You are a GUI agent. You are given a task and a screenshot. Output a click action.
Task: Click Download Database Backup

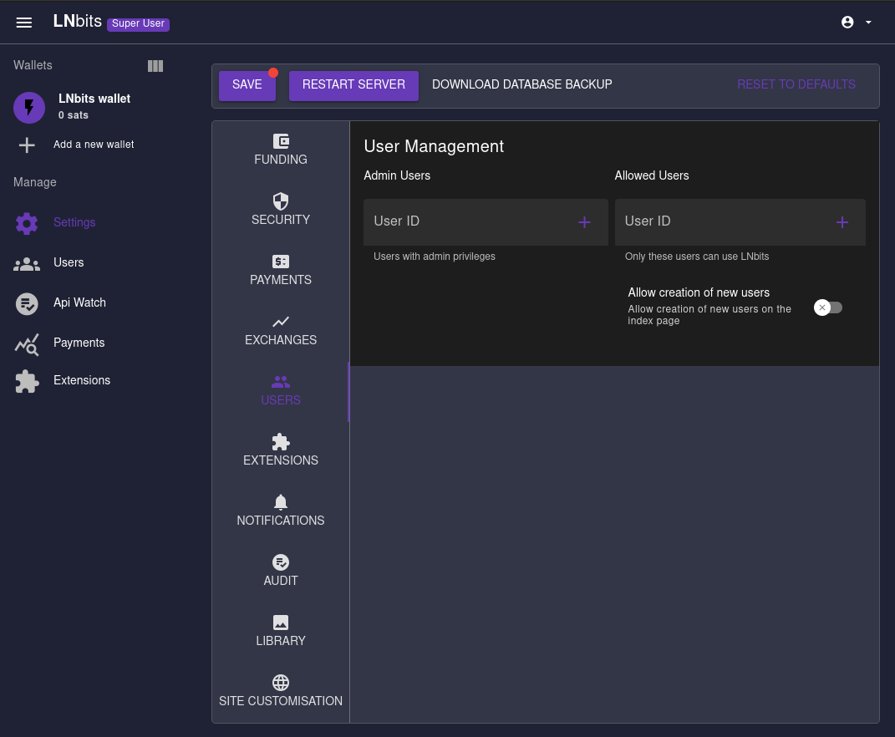[x=521, y=84]
